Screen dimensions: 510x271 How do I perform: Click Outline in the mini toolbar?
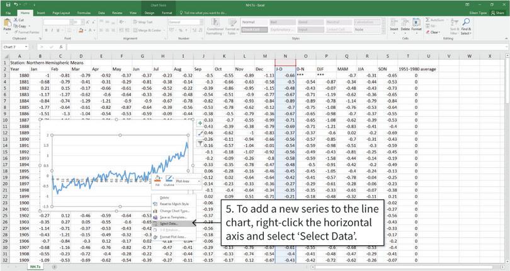(169, 180)
